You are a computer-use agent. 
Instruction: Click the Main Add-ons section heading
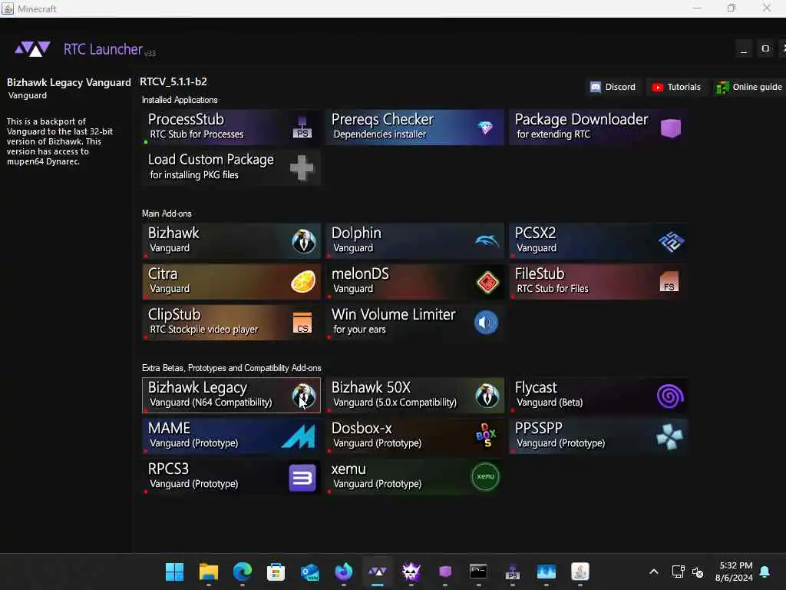pyautogui.click(x=167, y=214)
